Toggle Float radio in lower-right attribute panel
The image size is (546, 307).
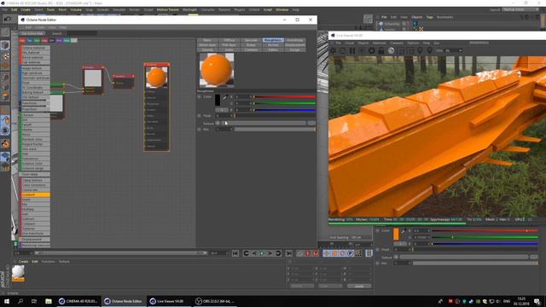[377, 250]
